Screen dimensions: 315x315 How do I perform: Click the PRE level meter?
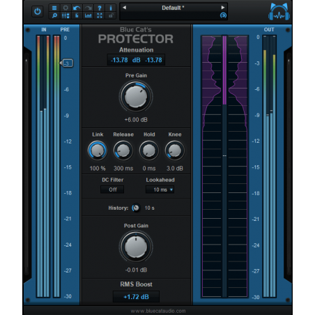click(56, 166)
